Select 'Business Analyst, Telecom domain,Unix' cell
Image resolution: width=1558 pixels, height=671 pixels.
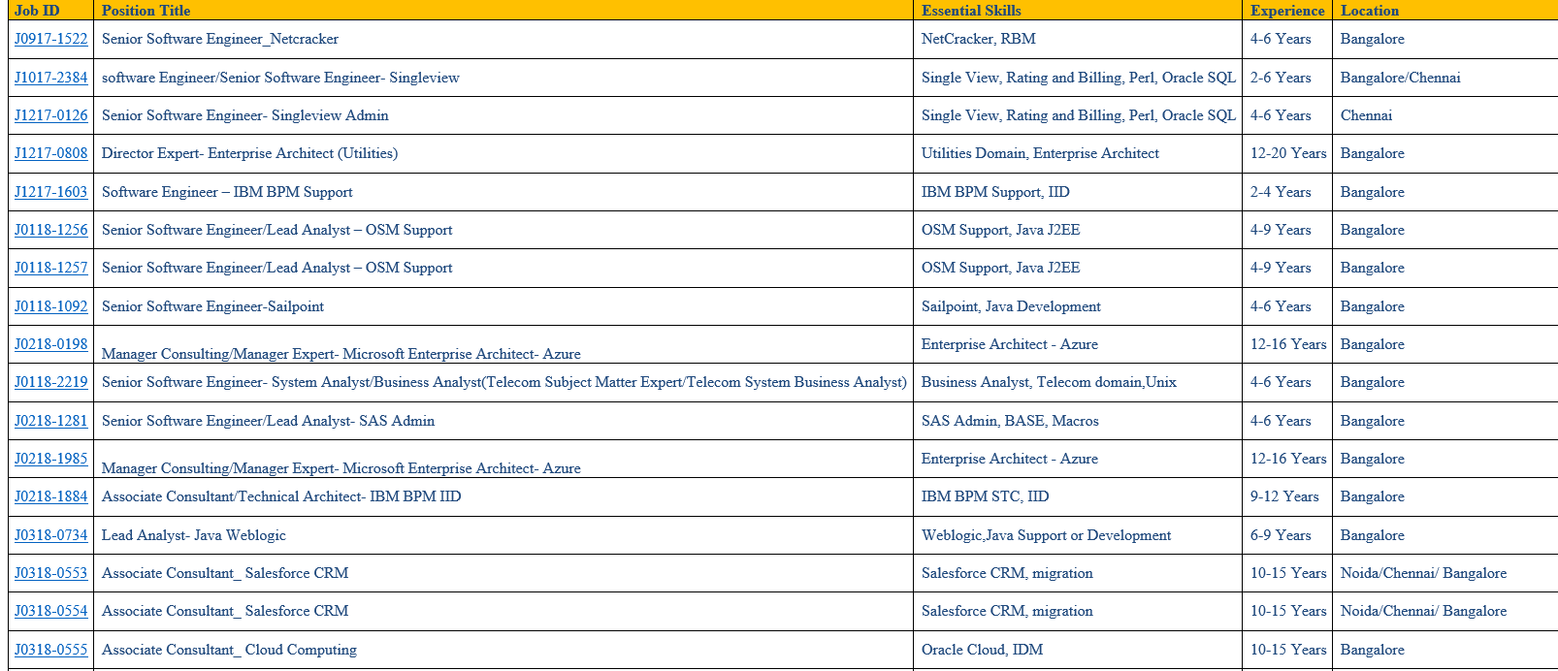1078,382
